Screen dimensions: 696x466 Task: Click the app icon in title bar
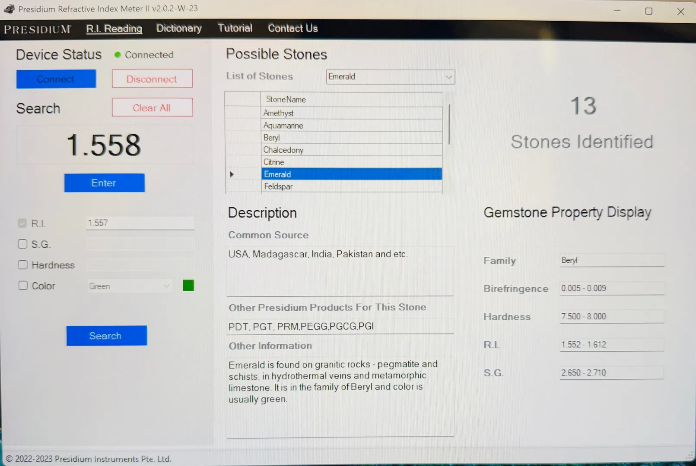point(9,9)
